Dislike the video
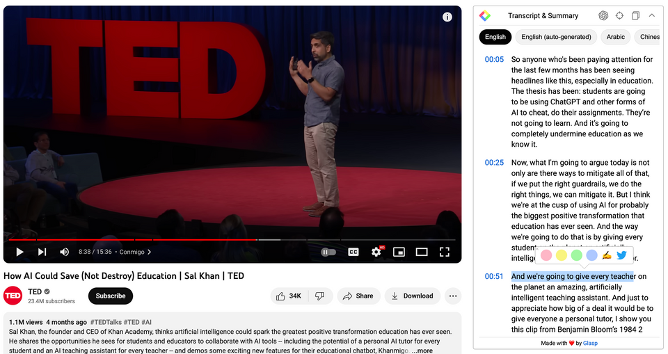The height and width of the screenshot is (354, 668). (x=319, y=296)
